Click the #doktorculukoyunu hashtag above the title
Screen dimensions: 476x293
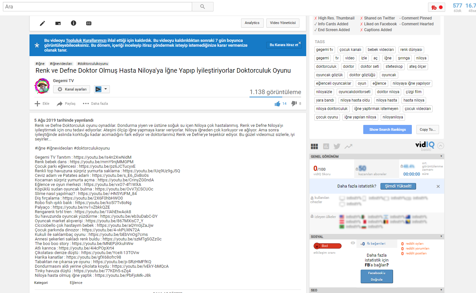93,64
